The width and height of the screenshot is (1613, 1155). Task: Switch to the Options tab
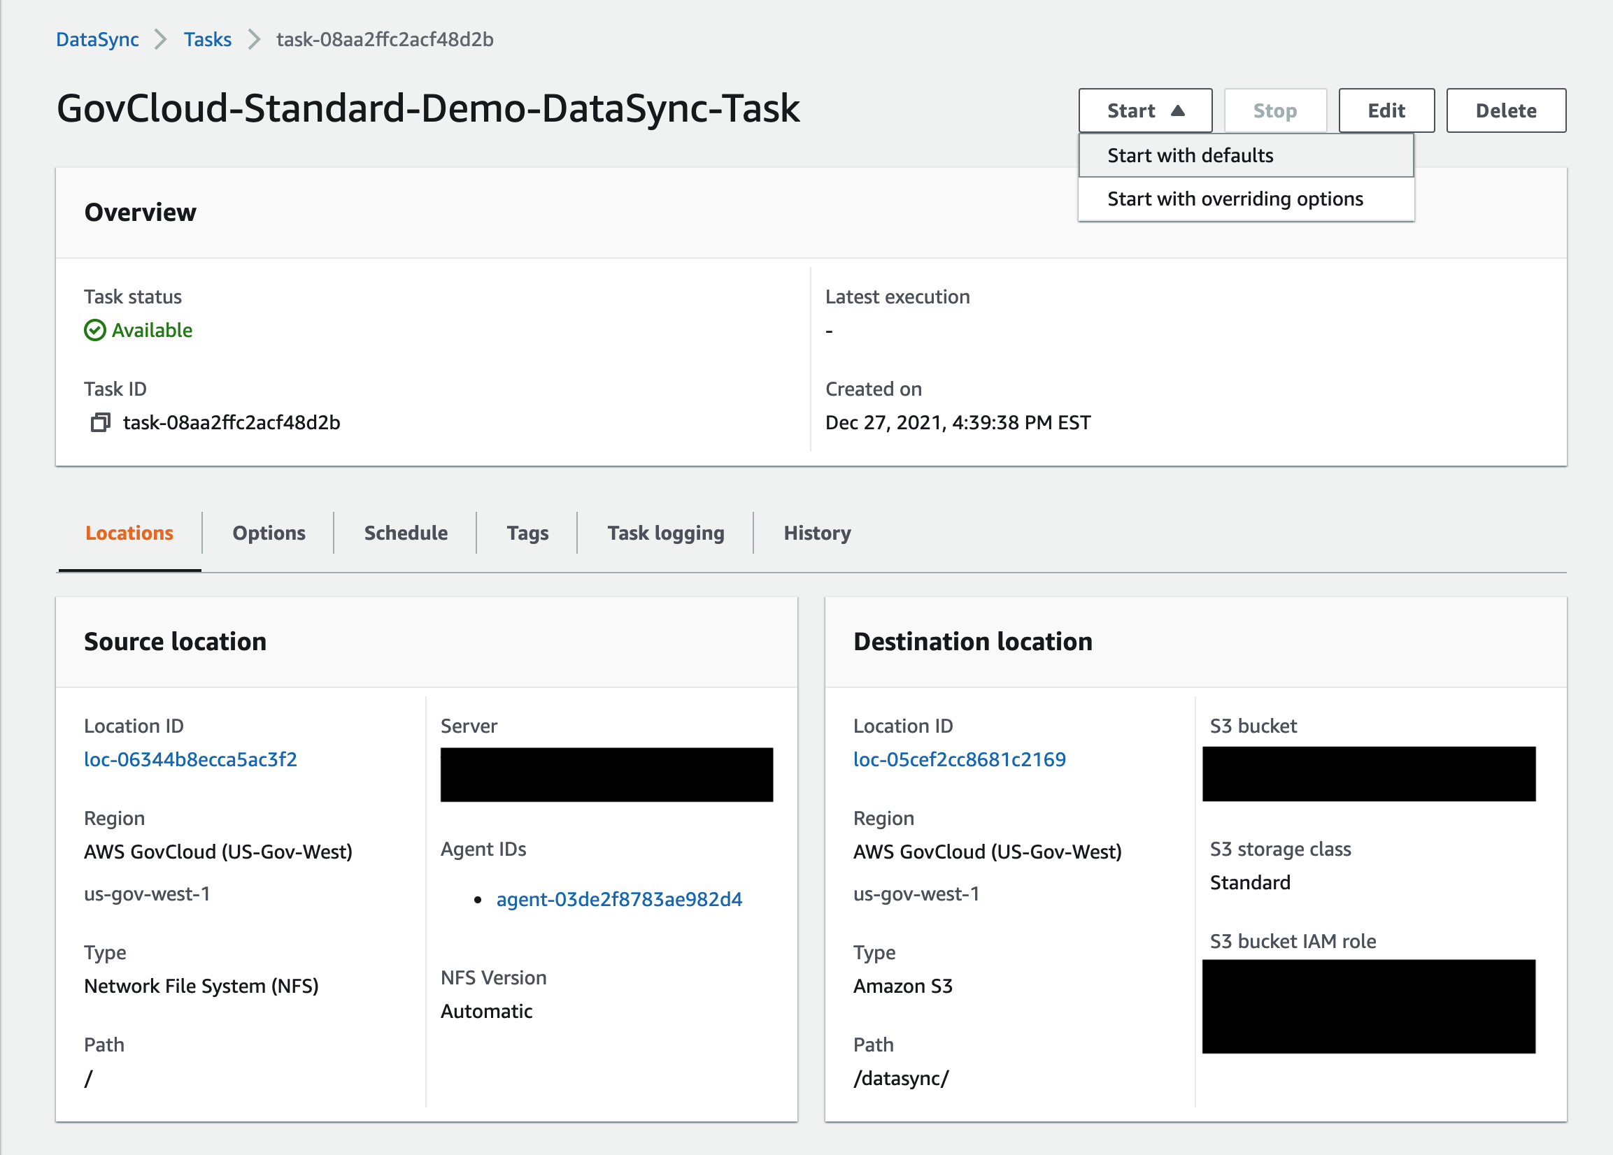[x=269, y=533]
